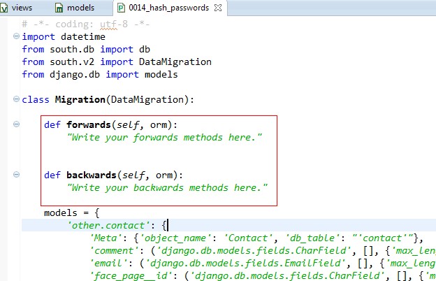
Task: Click the 'from django.db import models' line
Action: click(x=100, y=75)
